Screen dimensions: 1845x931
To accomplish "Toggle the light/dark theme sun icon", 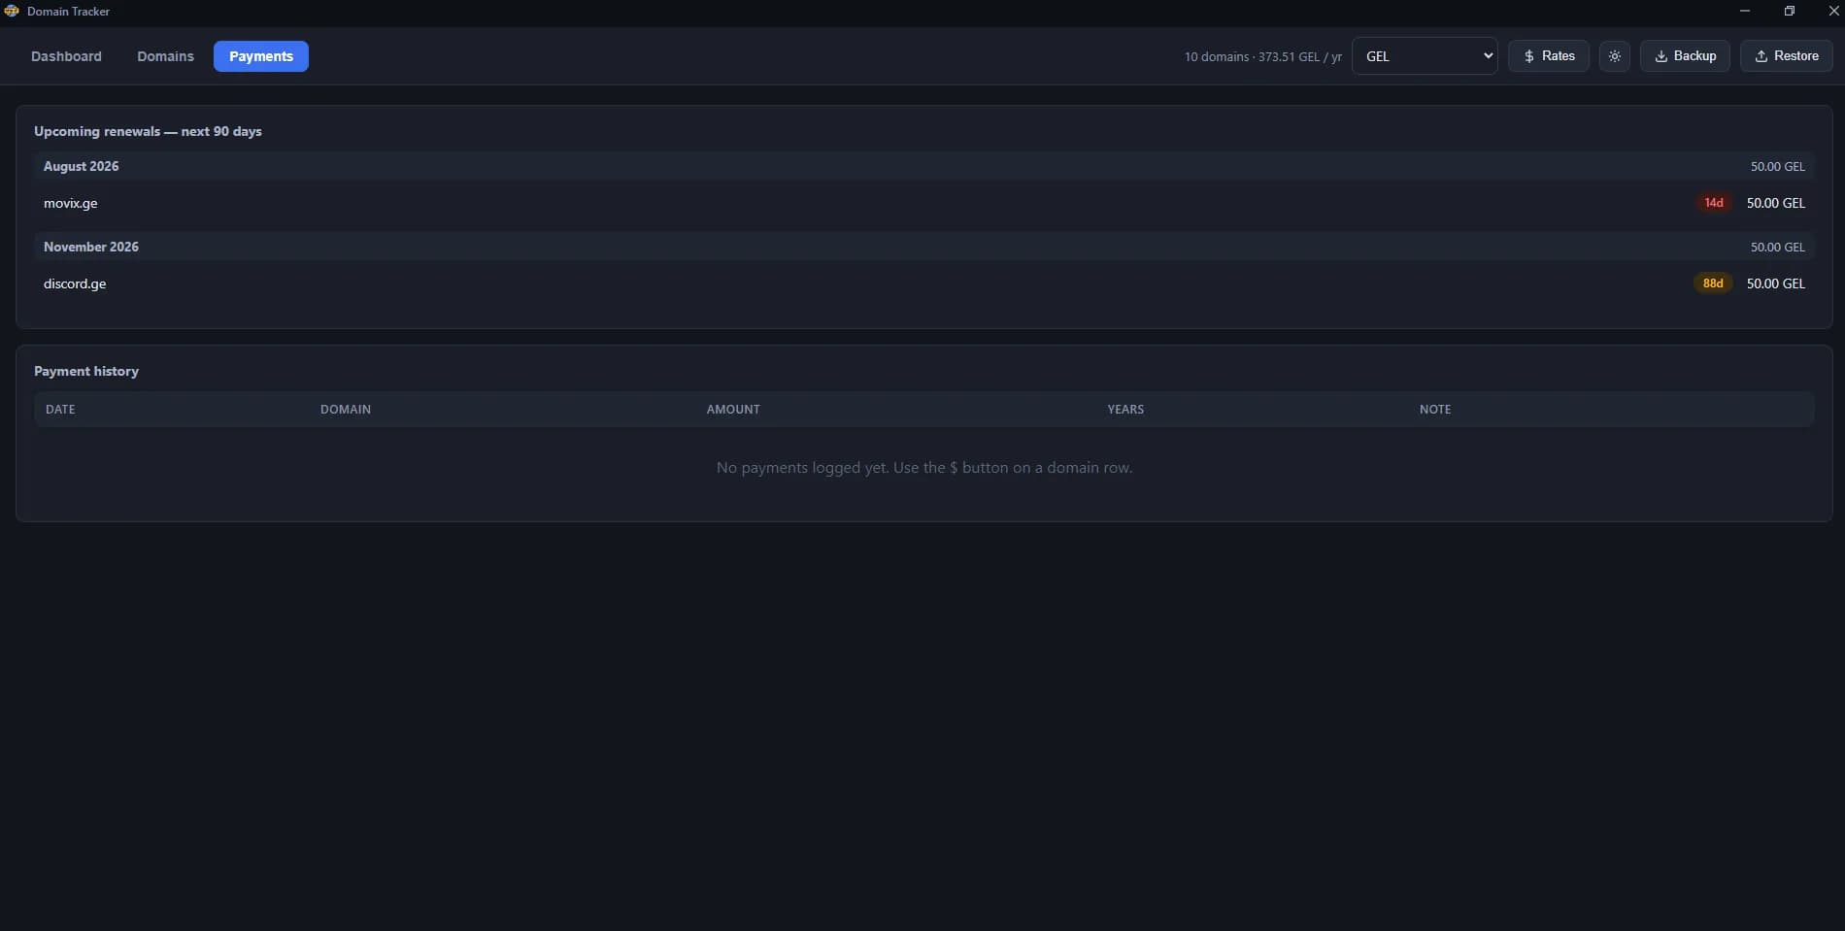I will 1614,56.
